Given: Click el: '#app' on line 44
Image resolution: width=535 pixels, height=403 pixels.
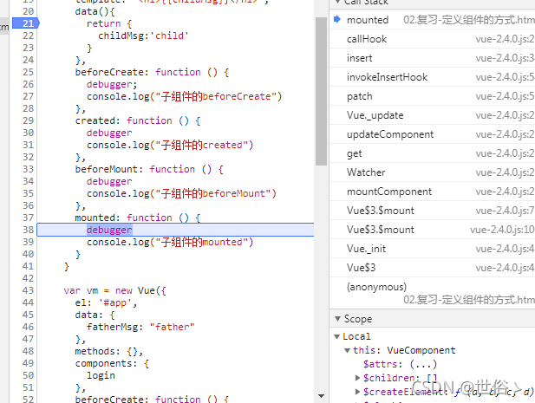Looking at the screenshot, I should tap(106, 302).
